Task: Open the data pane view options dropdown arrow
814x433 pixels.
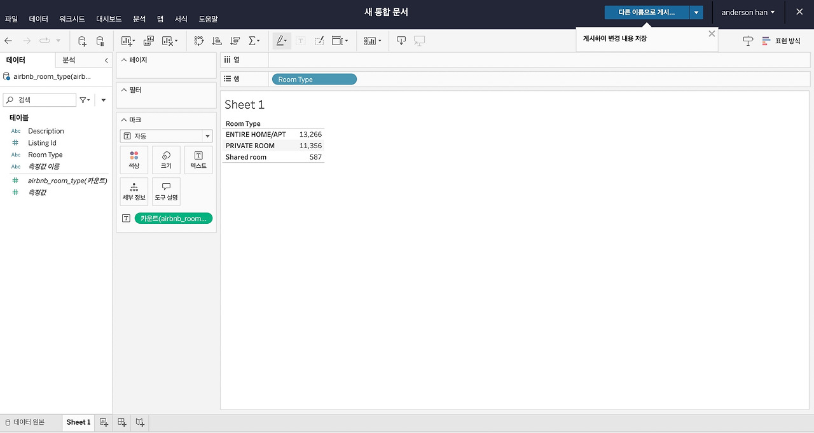Action: pyautogui.click(x=104, y=100)
